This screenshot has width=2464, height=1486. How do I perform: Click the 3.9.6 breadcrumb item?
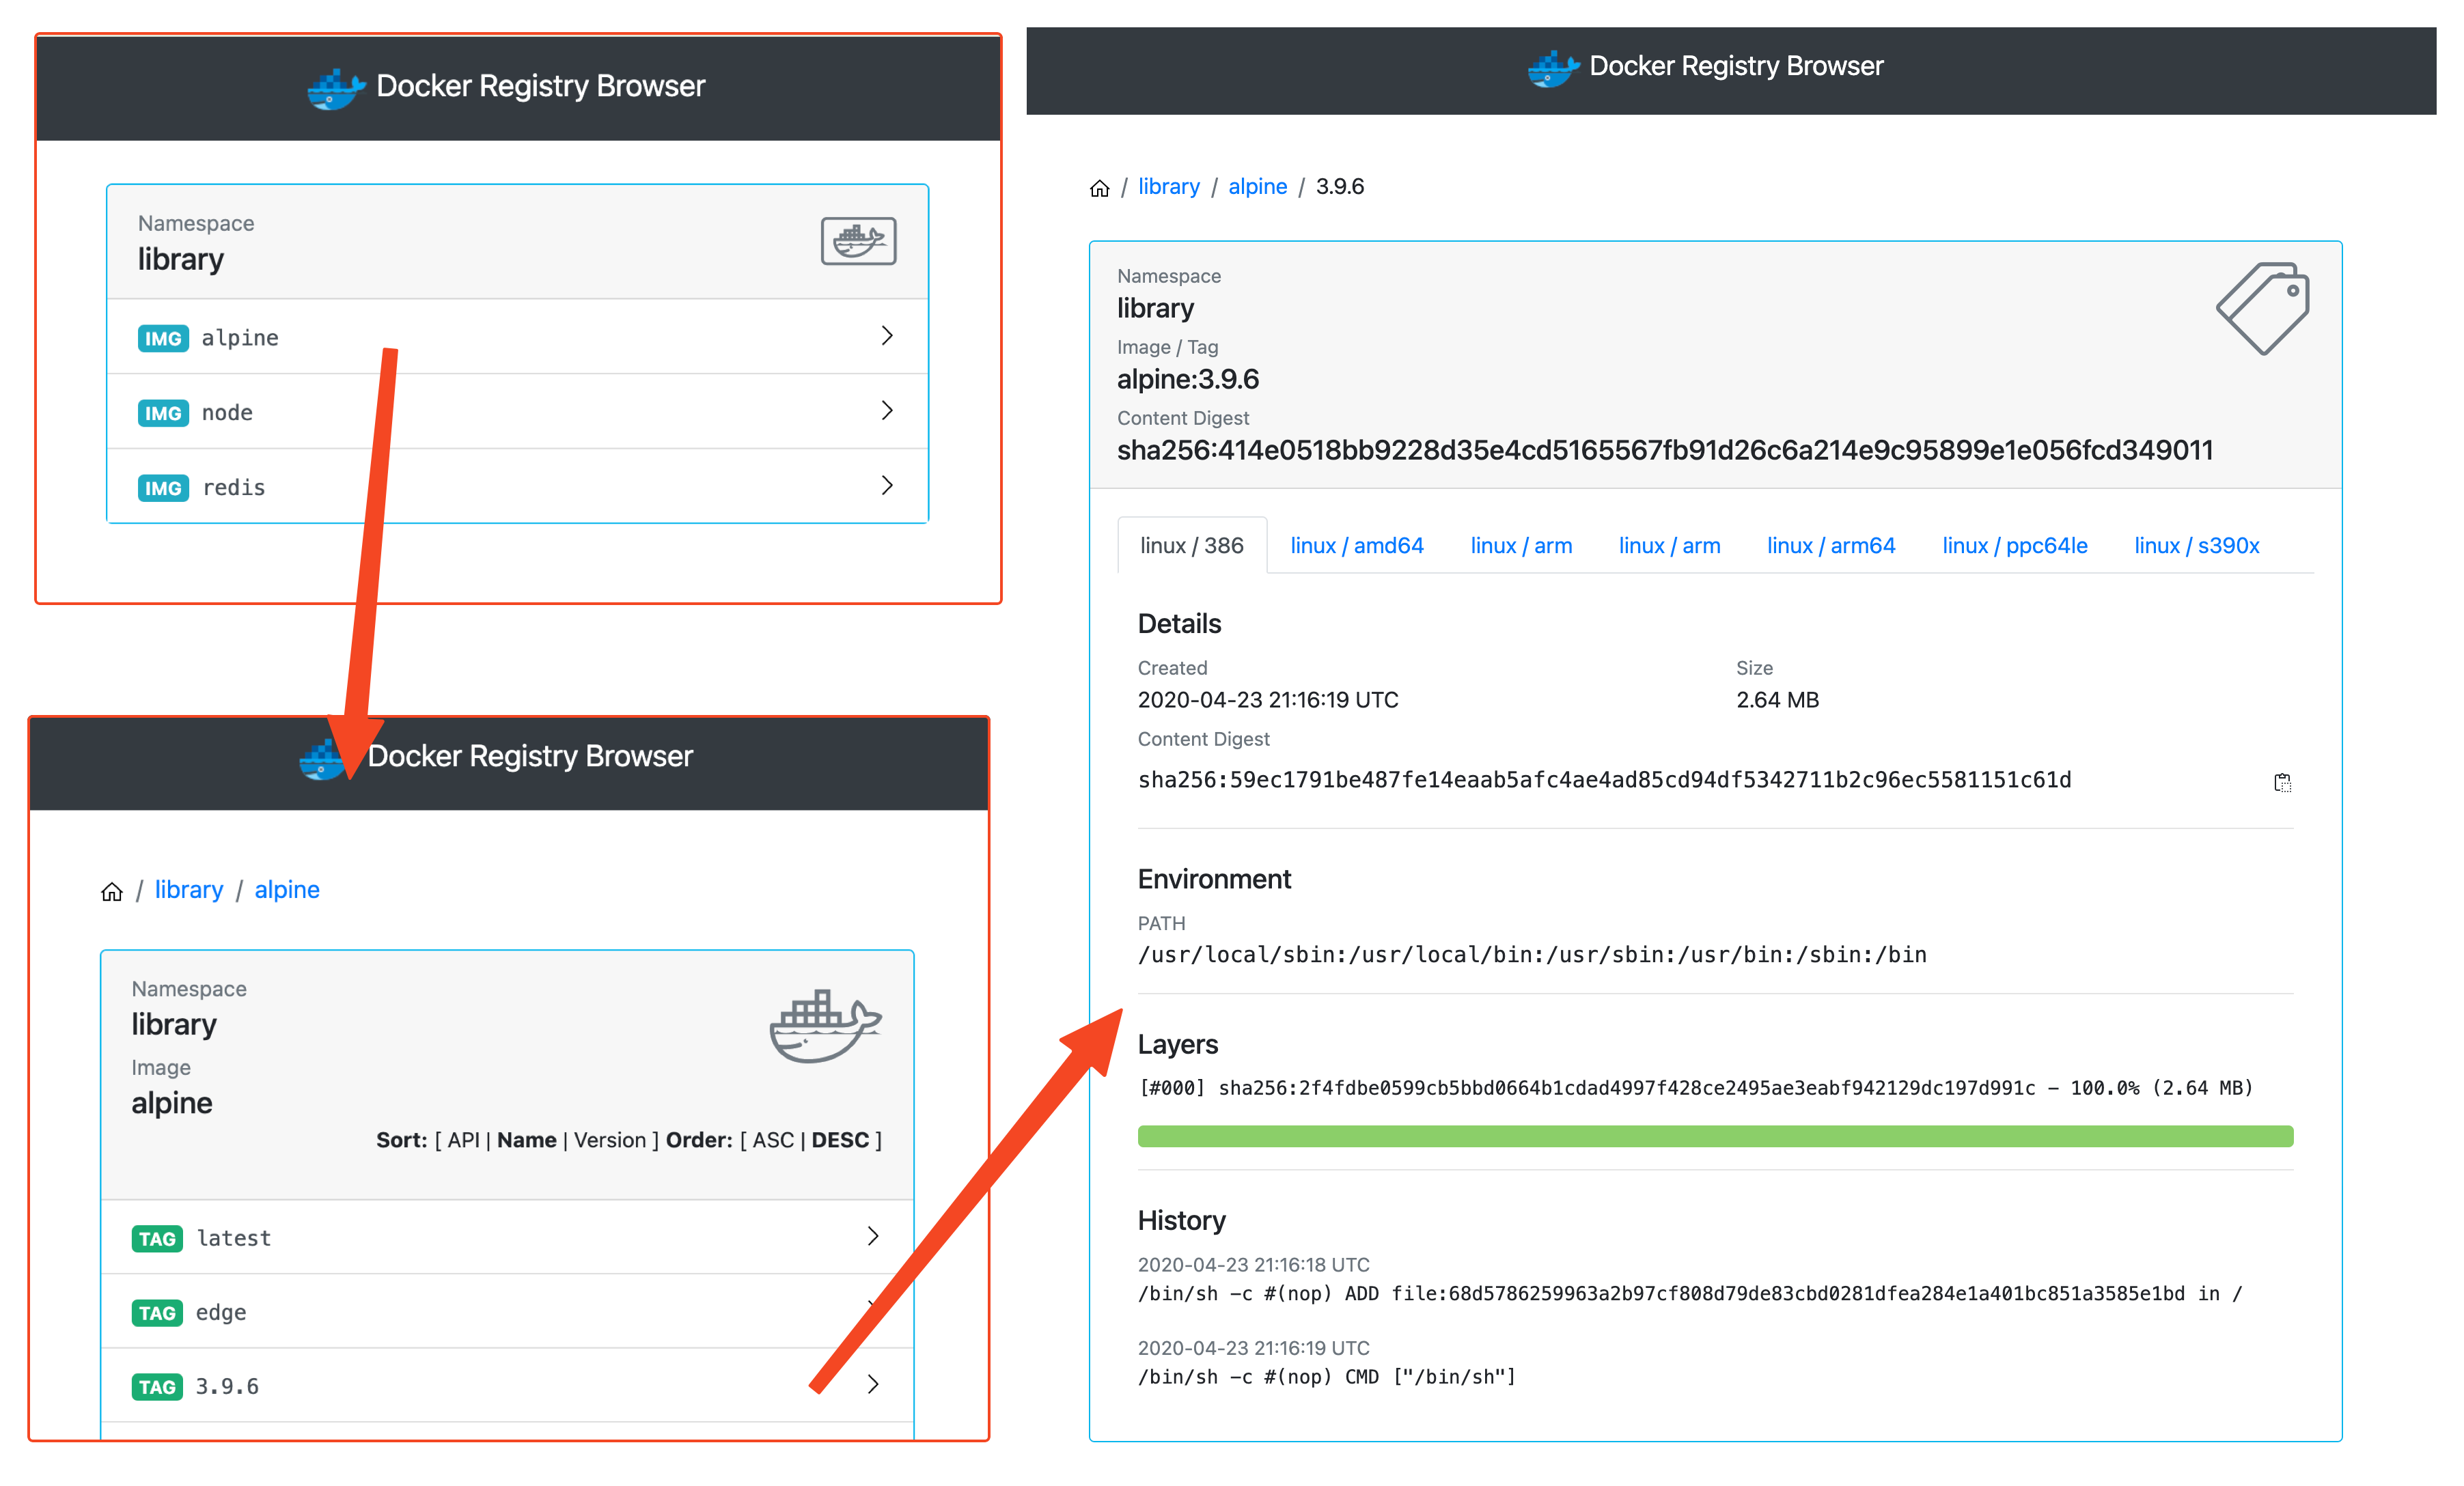pyautogui.click(x=1339, y=187)
